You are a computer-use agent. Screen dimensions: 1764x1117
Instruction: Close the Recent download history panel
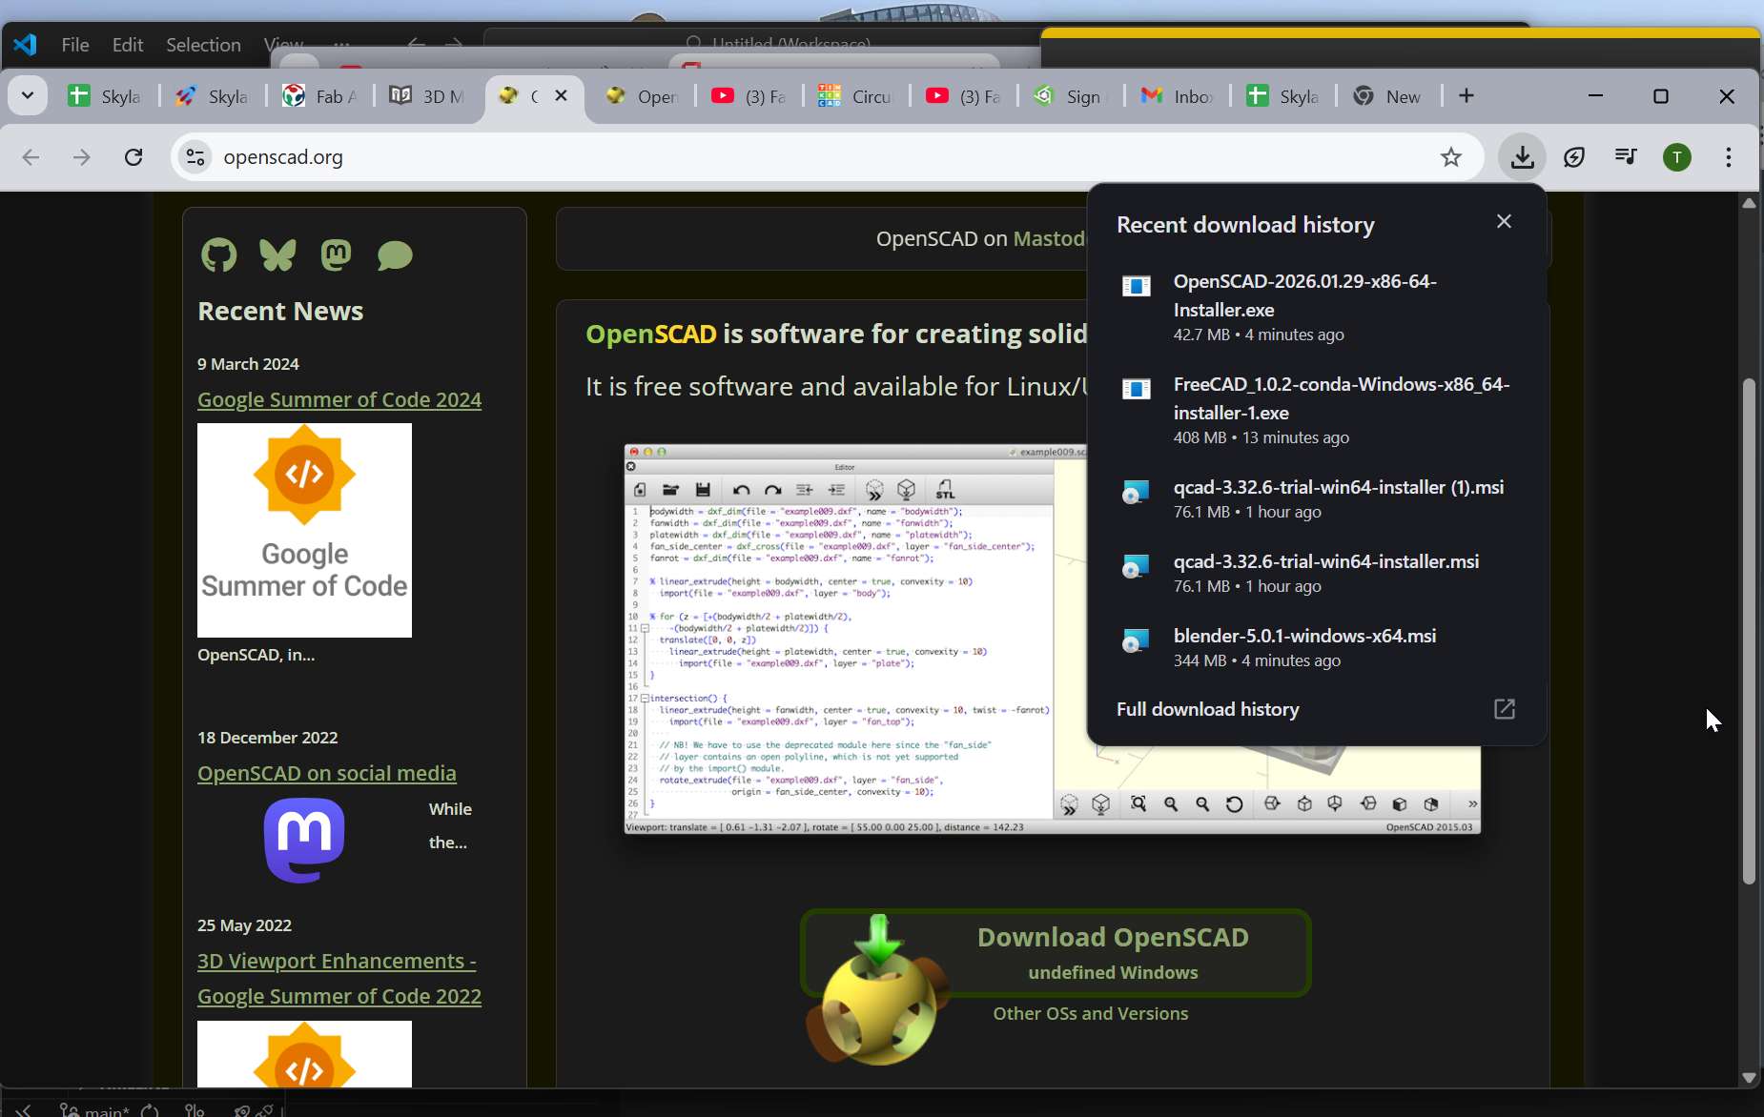pos(1505,220)
